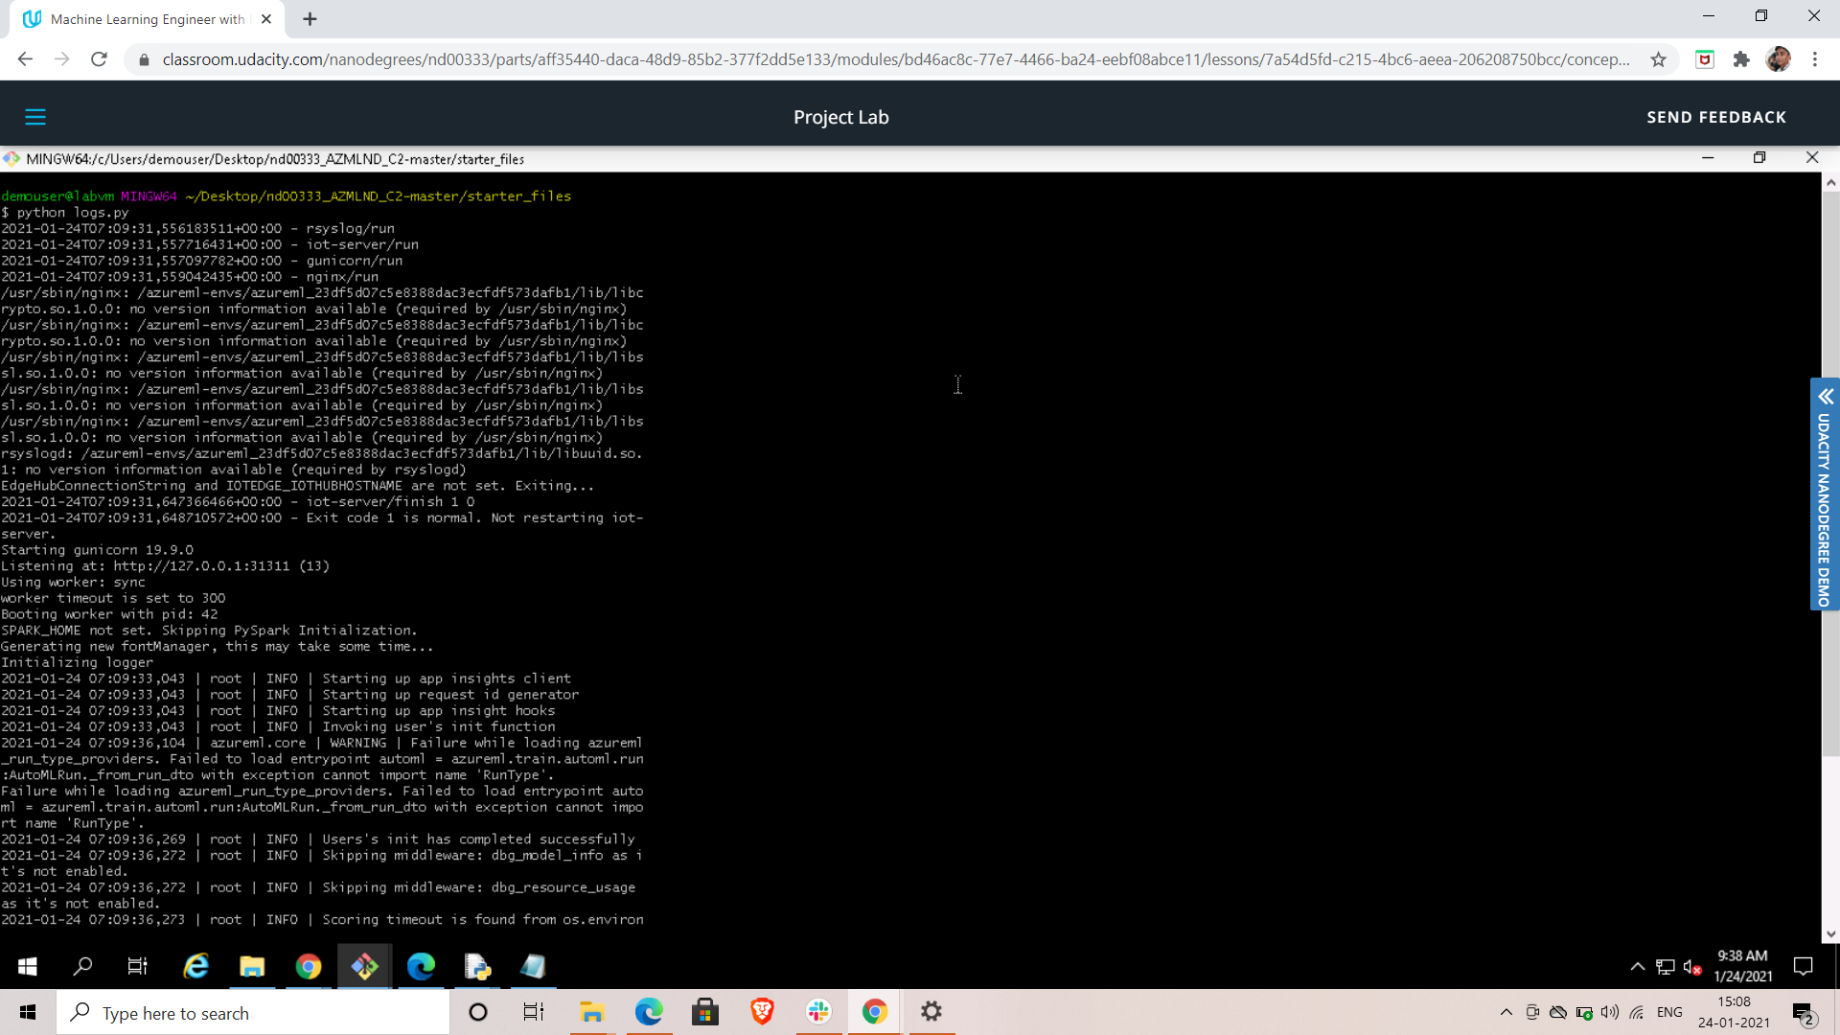Click SEND FEEDBACK link
Viewport: 1840px width, 1035px height.
pos(1715,117)
